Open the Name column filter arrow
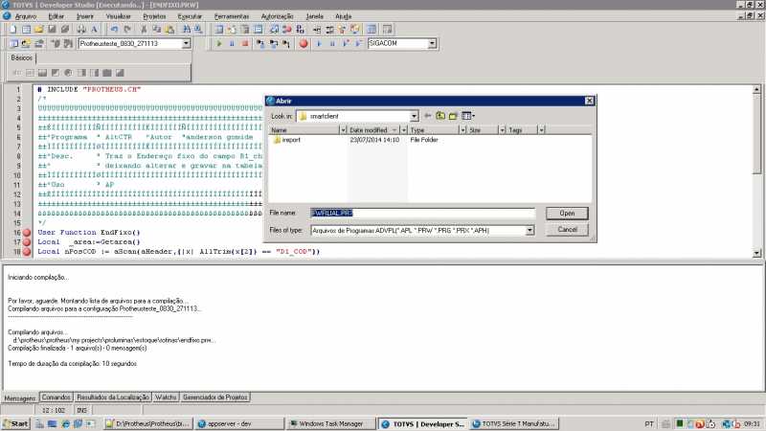766x431 pixels. tap(343, 130)
